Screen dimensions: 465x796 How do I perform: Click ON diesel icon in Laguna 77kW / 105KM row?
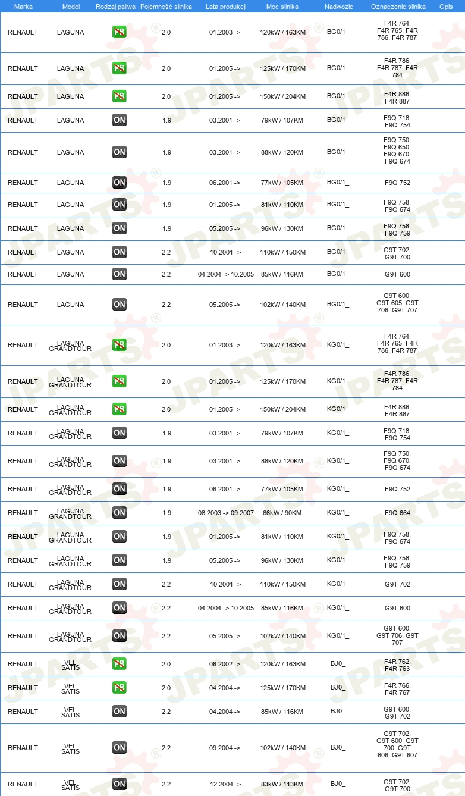pyautogui.click(x=120, y=183)
